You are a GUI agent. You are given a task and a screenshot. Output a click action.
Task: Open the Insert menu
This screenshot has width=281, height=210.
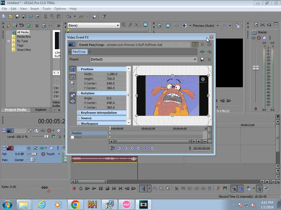[x=35, y=9]
